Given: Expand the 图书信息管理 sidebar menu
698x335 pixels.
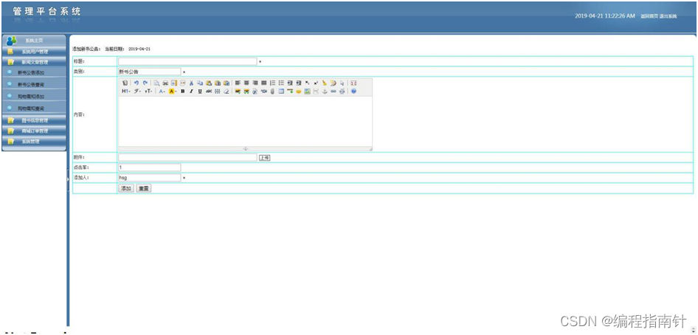Looking at the screenshot, I should pos(34,120).
